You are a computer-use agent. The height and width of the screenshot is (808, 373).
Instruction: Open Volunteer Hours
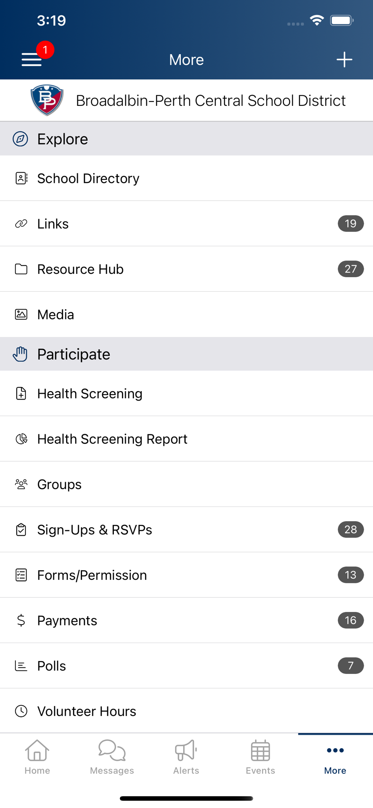click(186, 711)
